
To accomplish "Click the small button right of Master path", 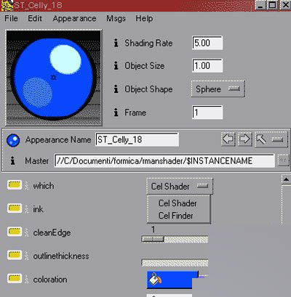I will tap(283, 160).
